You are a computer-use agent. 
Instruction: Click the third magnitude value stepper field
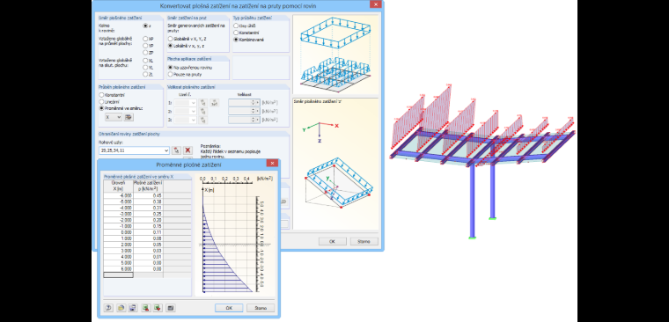click(244, 120)
